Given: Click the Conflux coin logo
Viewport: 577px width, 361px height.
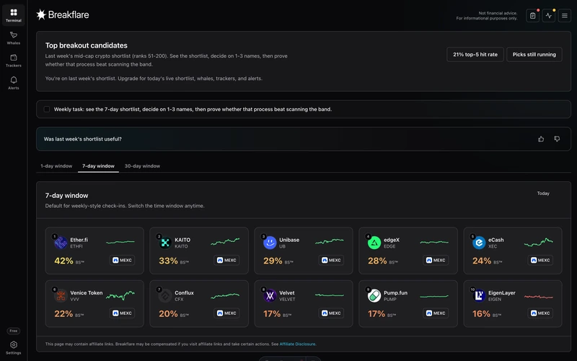Looking at the screenshot, I should (x=165, y=295).
